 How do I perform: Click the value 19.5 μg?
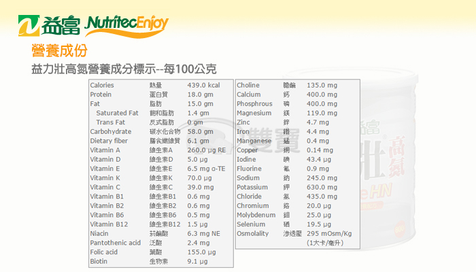tap(319, 224)
